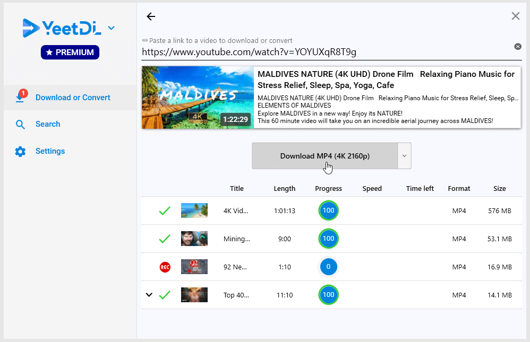Click the 1:01:13 length cell

[284, 211]
